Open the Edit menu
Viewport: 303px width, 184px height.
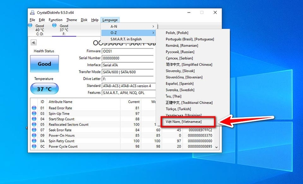[42, 20]
